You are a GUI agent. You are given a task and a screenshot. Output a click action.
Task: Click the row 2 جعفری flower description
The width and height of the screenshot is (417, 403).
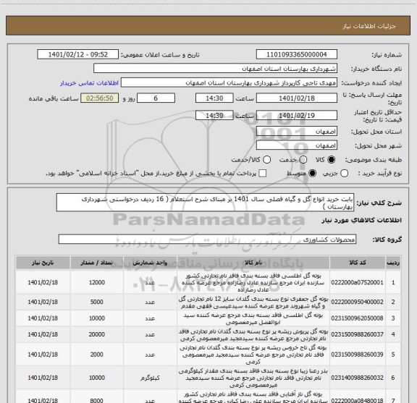253,302
